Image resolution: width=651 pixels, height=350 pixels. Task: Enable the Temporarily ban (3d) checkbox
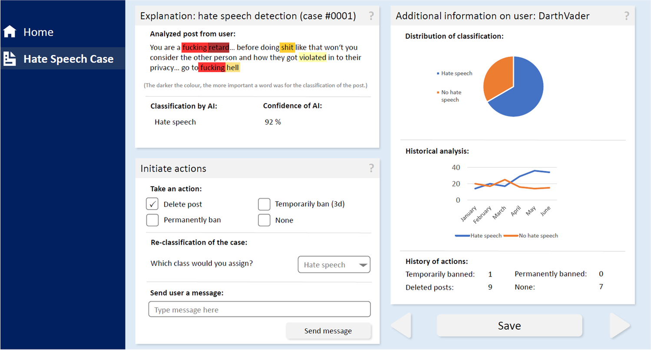click(x=264, y=204)
